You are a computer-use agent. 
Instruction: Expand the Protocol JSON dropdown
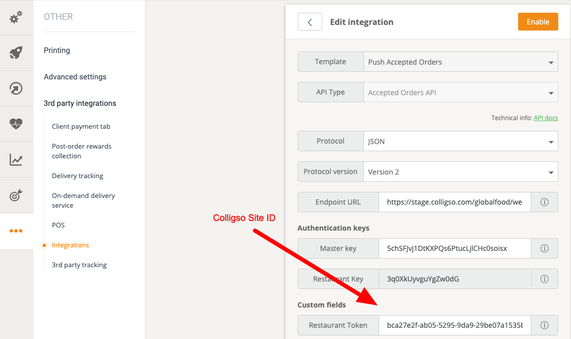tap(461, 142)
